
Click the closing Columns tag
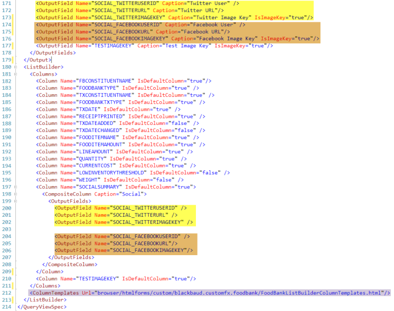pyautogui.click(x=45, y=286)
